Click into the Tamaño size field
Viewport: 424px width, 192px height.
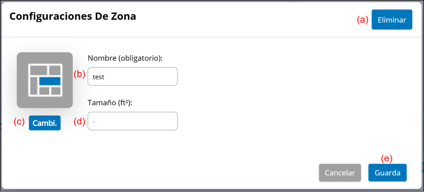[132, 121]
